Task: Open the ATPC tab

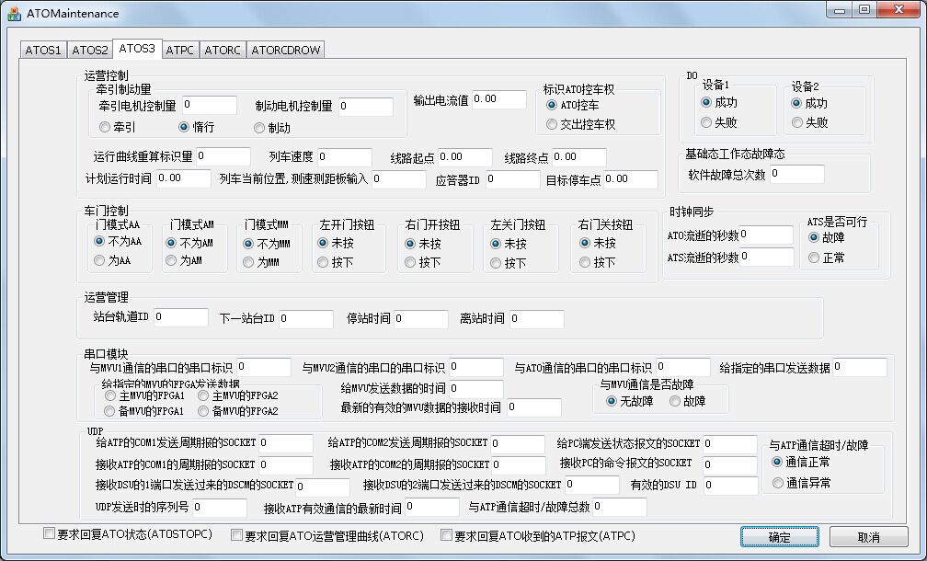Action: [178, 50]
